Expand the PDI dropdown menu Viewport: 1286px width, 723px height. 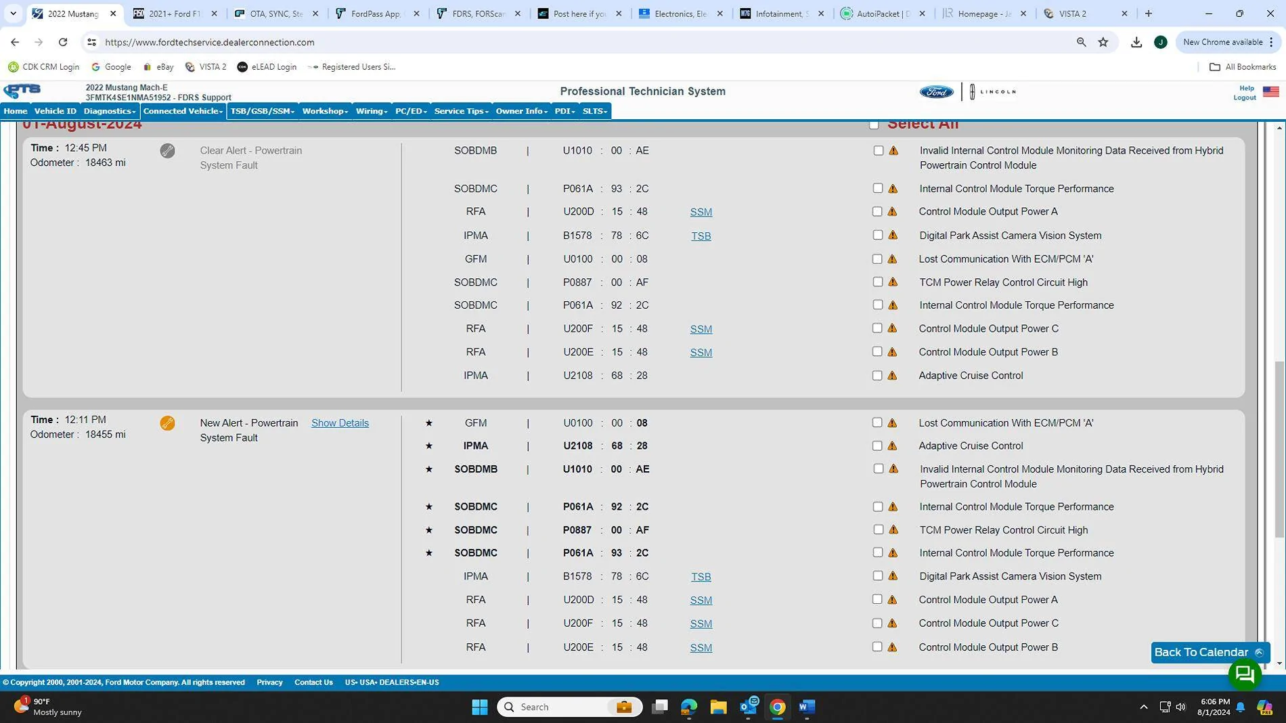[x=564, y=111]
